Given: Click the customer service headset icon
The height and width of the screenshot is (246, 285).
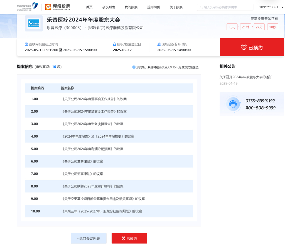Looking at the screenshot, I should tap(233, 104).
